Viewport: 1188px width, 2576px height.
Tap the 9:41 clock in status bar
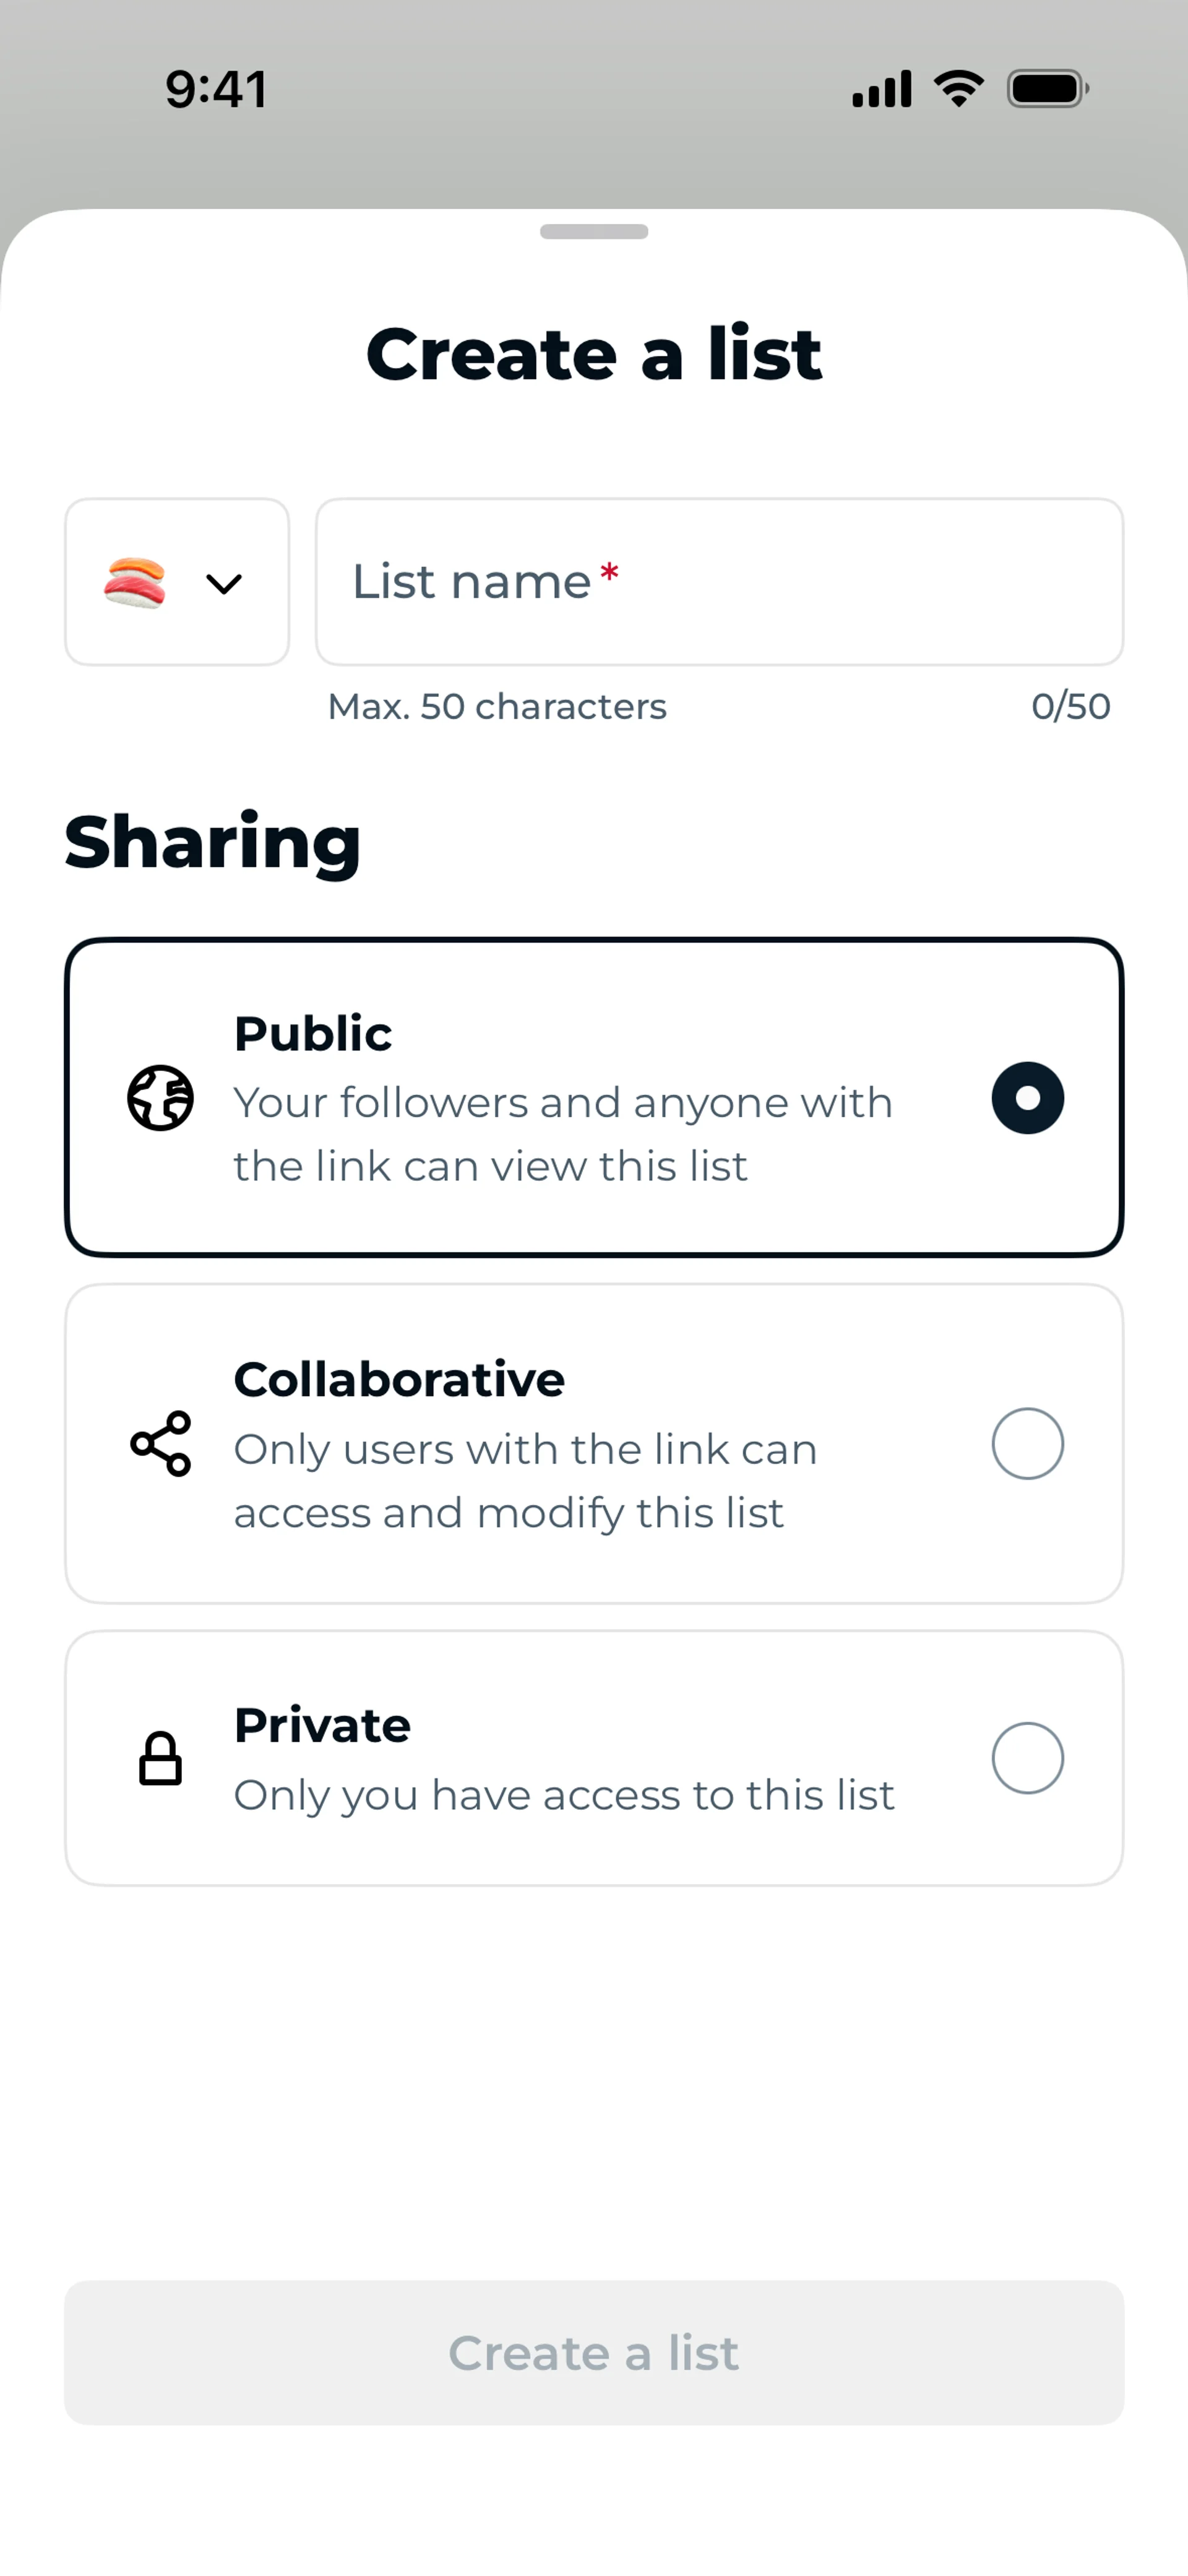click(217, 89)
